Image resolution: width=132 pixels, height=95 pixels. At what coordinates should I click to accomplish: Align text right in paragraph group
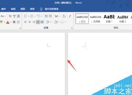[34, 22]
